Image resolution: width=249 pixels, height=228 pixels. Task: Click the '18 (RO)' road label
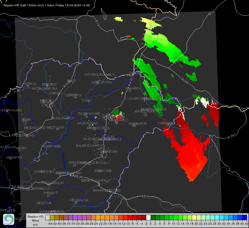pos(231,137)
